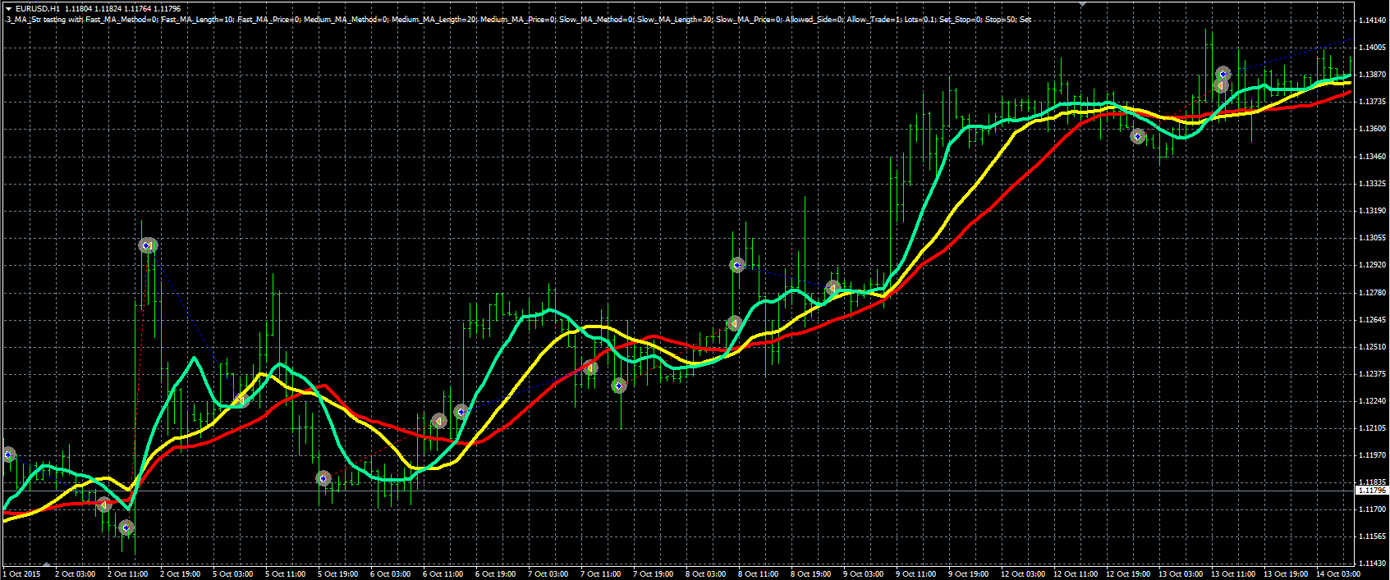Open the EURUSD,H1 chart dropdown triangle
Viewport: 1390px width, 580px height.
8,8
